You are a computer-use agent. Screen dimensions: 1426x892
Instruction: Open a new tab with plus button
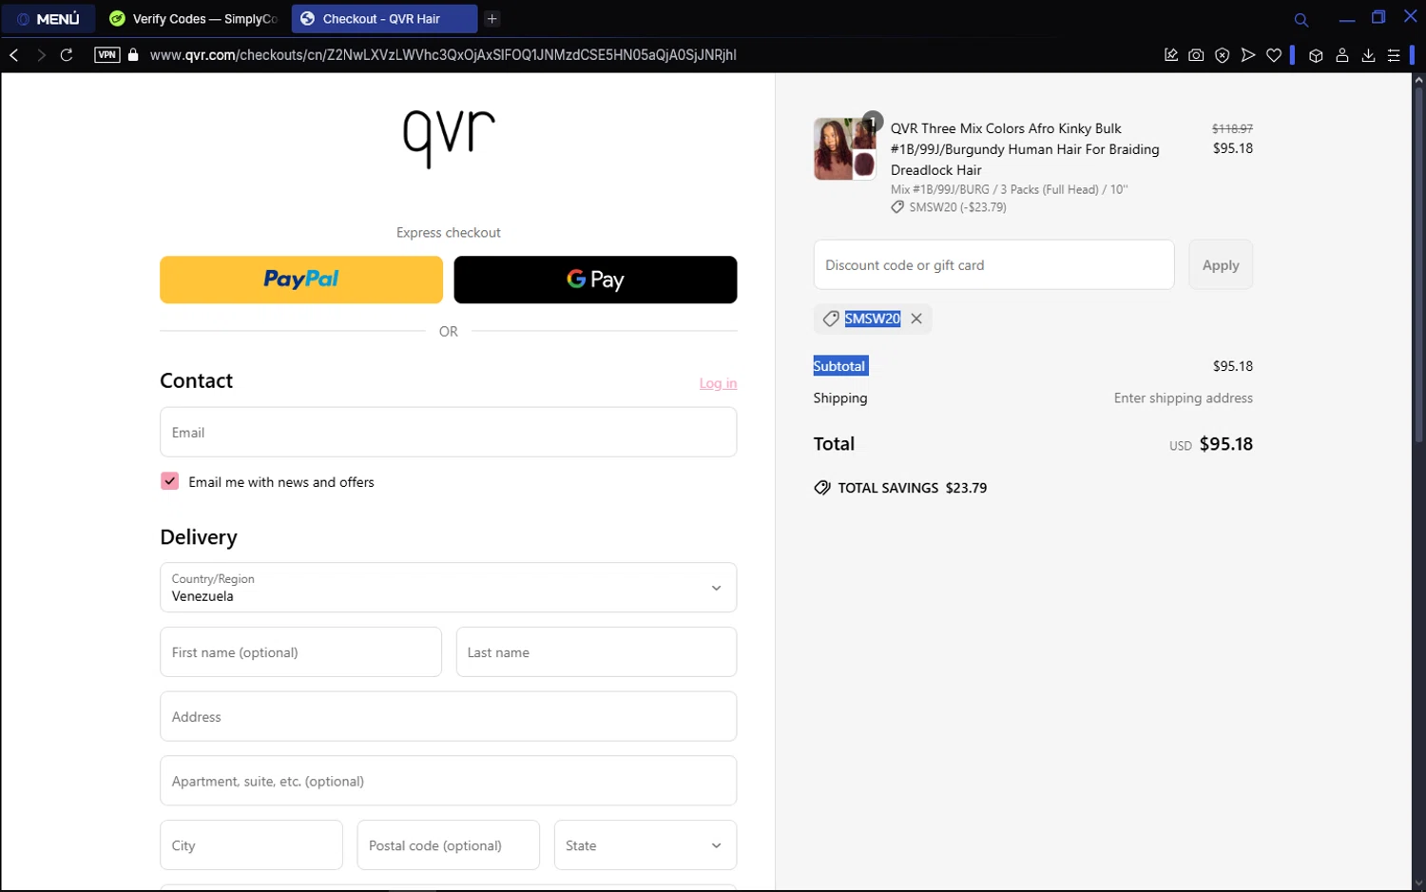pyautogui.click(x=491, y=19)
